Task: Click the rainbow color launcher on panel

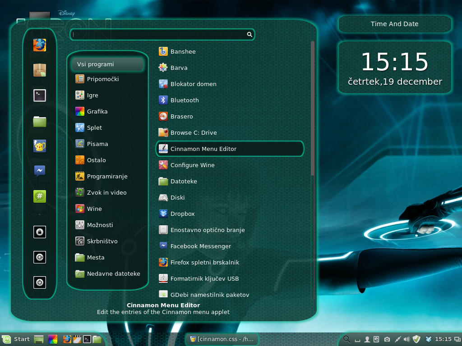Action: [53, 339]
